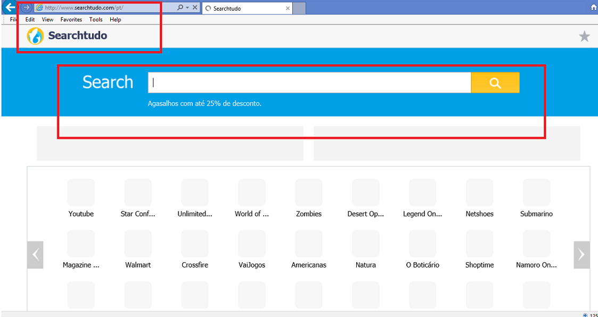
Task: Open the Help menu
Action: pyautogui.click(x=115, y=20)
